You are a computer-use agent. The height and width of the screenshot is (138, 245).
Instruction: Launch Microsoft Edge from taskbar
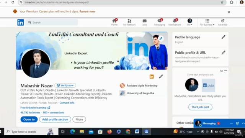[x=72, y=131]
